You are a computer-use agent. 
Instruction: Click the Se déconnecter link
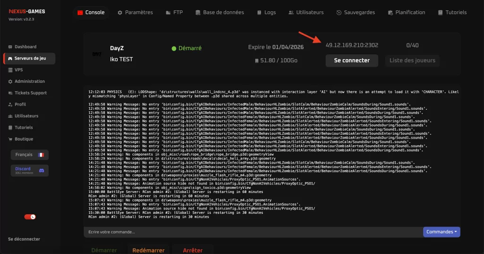click(x=24, y=239)
